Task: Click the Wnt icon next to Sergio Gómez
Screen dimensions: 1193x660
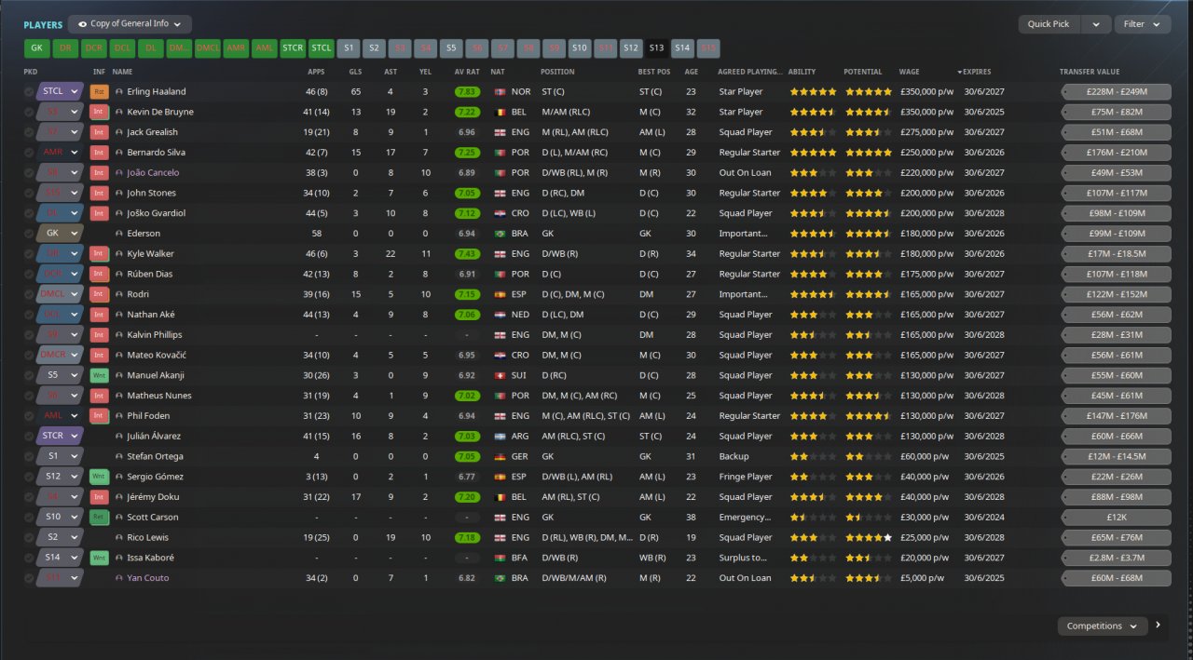Action: tap(99, 477)
